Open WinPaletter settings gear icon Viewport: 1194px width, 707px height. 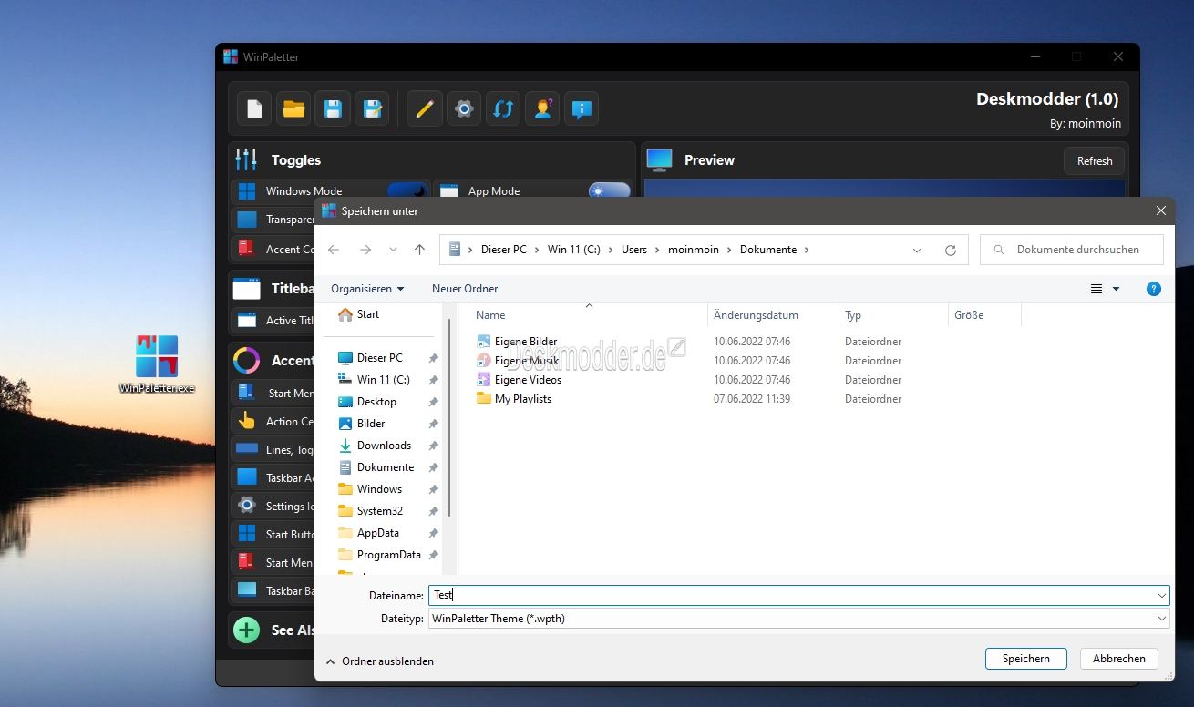coord(463,109)
